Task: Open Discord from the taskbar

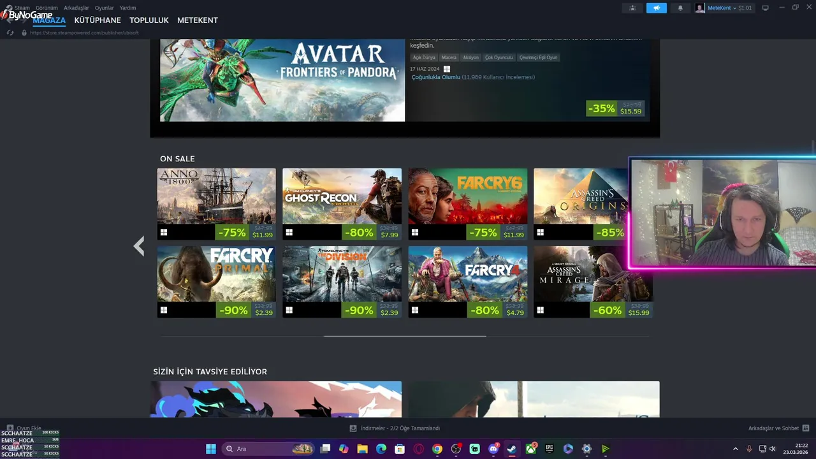Action: point(493,449)
